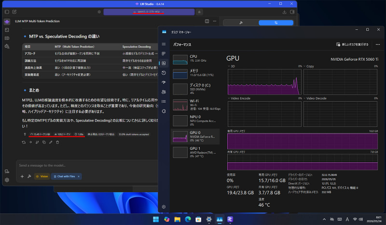Image resolution: width=386 pixels, height=225 pixels.
Task: Open model load settings gear beside model selector
Action: point(99,12)
